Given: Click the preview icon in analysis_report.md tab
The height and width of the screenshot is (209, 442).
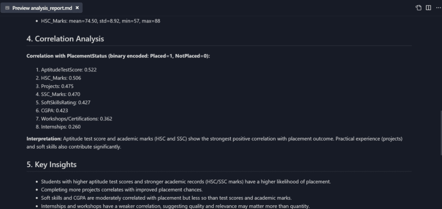Looking at the screenshot, I should point(7,8).
